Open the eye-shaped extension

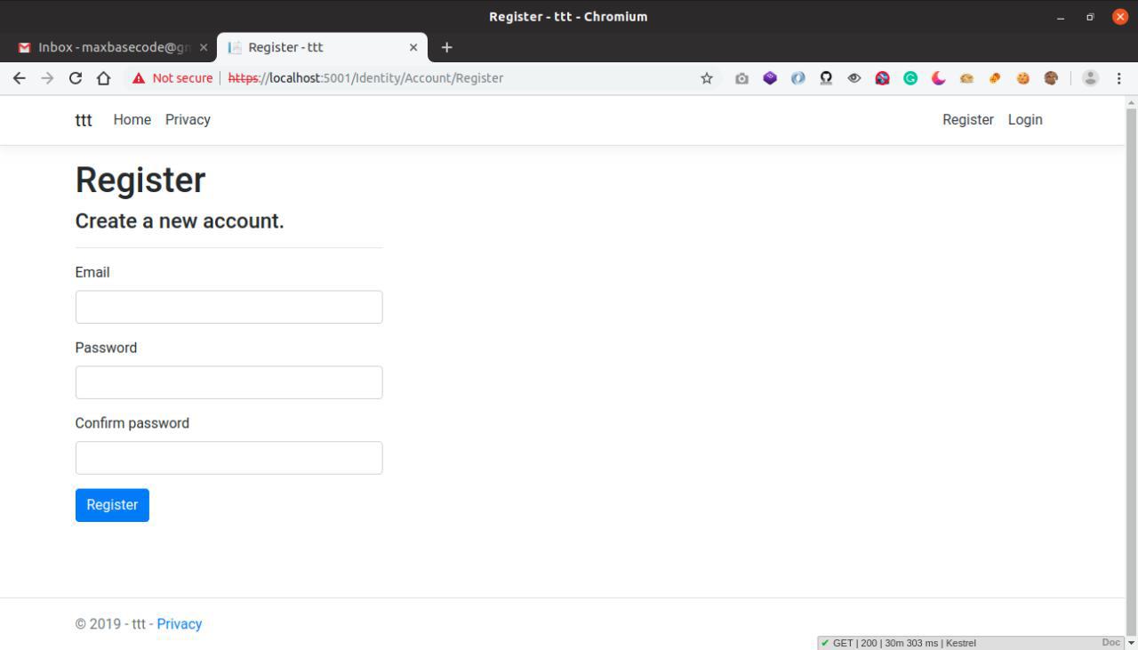click(854, 78)
